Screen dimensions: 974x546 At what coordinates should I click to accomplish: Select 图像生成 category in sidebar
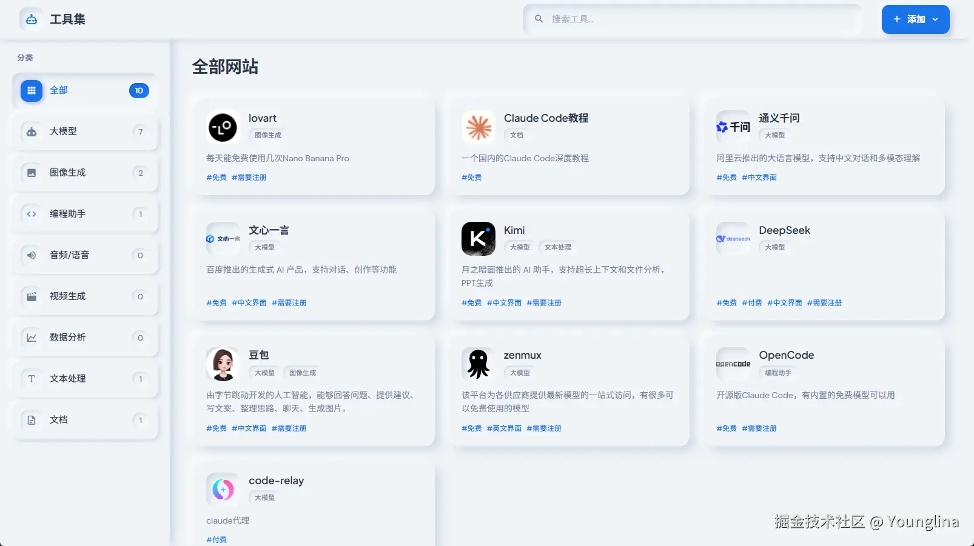tap(85, 173)
